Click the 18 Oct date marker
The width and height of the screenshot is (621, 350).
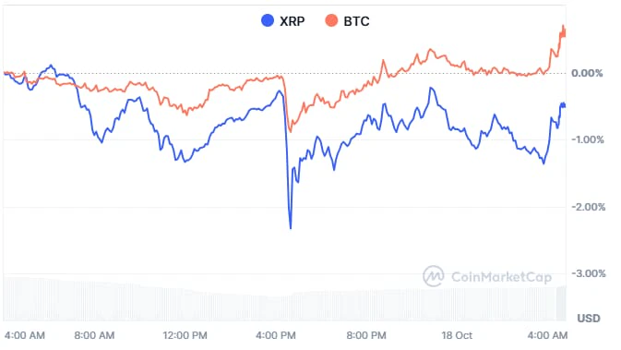[x=457, y=335]
